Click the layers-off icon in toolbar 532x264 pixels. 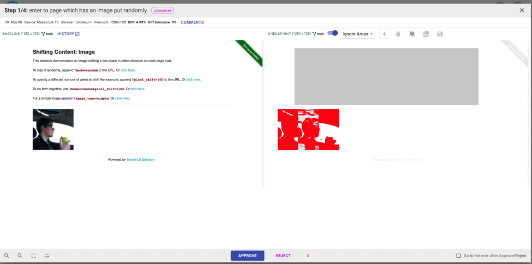tap(412, 34)
